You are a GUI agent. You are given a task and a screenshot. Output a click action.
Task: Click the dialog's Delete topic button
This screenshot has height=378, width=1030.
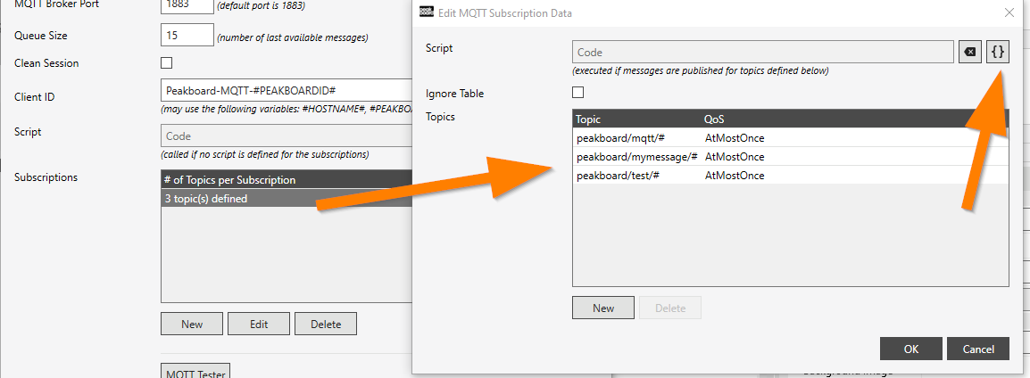click(x=670, y=308)
